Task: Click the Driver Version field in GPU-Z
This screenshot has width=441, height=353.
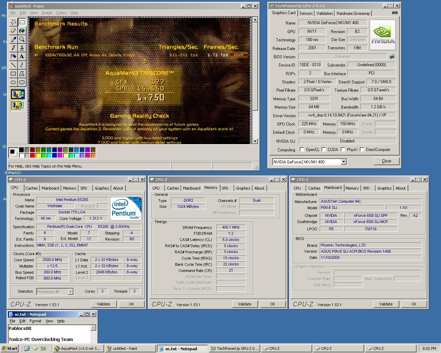Action: 347,115
